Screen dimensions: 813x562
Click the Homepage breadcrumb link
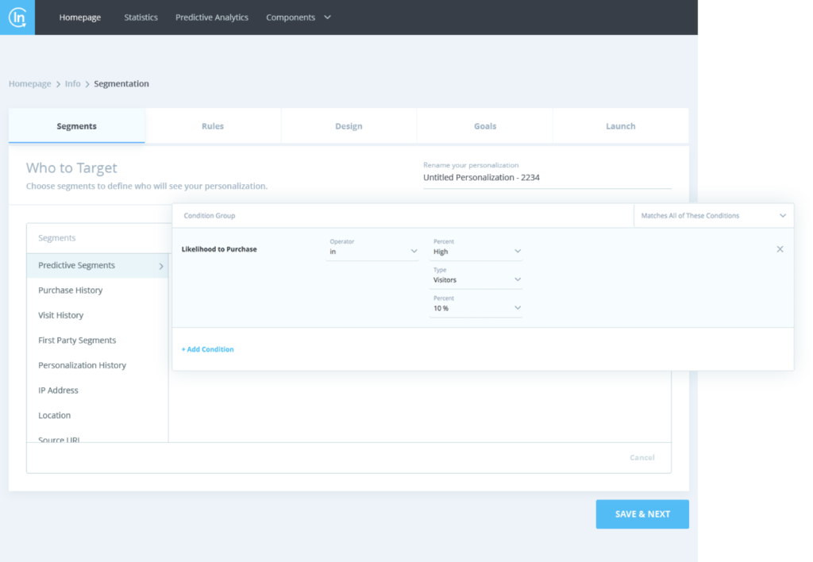coord(30,83)
